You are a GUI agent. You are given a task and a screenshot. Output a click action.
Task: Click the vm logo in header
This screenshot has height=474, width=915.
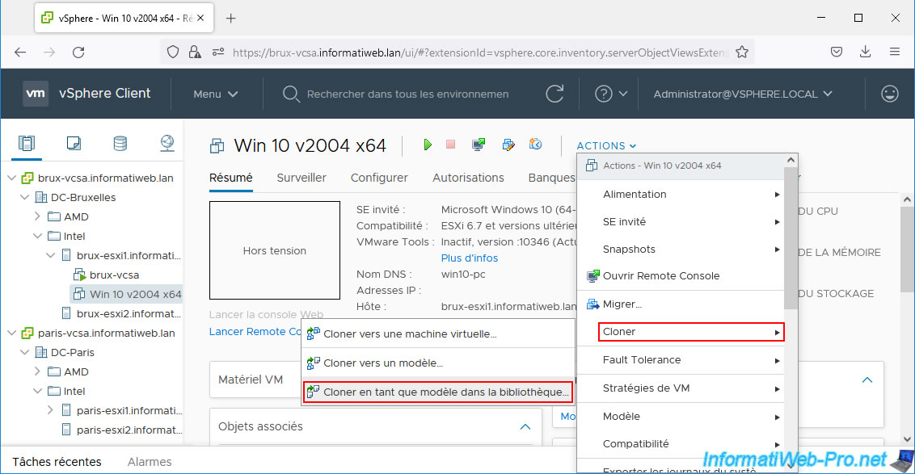36,94
